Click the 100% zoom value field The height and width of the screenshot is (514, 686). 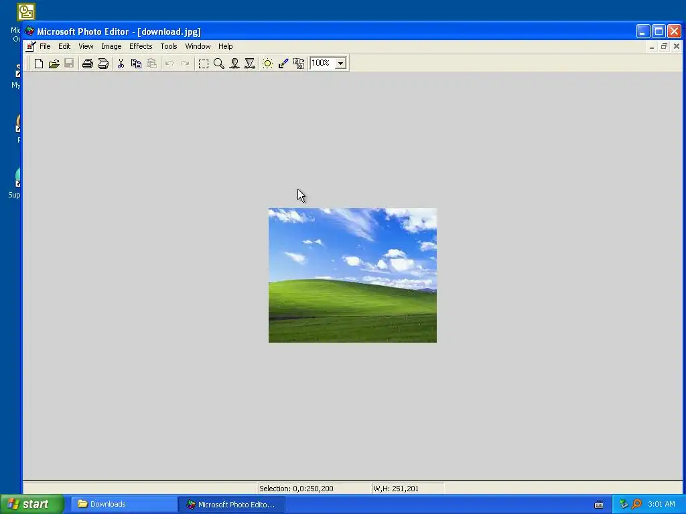pyautogui.click(x=322, y=63)
